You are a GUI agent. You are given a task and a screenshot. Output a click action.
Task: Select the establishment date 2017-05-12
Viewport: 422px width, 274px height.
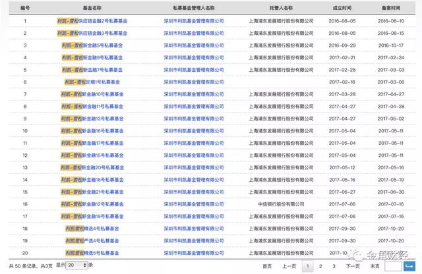(x=342, y=167)
